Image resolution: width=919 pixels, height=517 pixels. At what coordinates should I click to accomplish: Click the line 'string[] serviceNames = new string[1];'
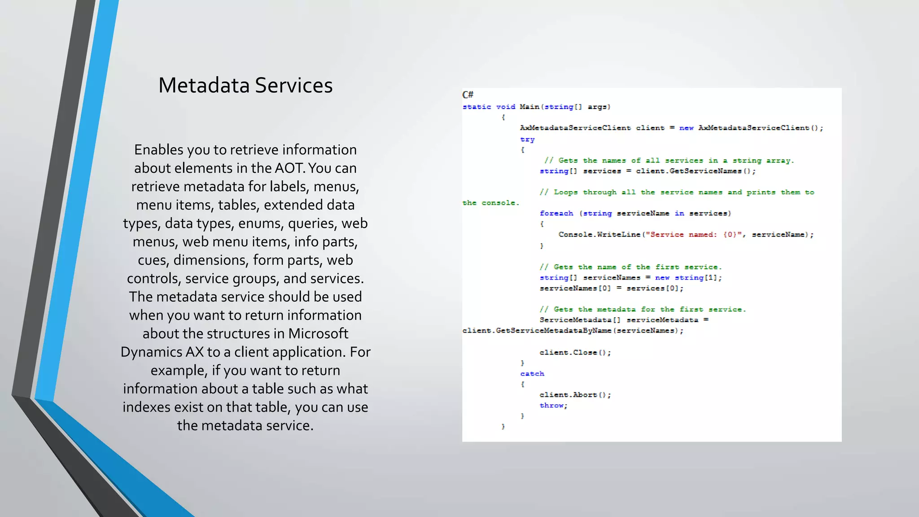(630, 278)
